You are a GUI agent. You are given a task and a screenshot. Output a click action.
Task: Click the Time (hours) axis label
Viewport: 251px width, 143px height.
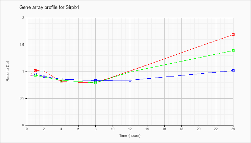coord(130,135)
